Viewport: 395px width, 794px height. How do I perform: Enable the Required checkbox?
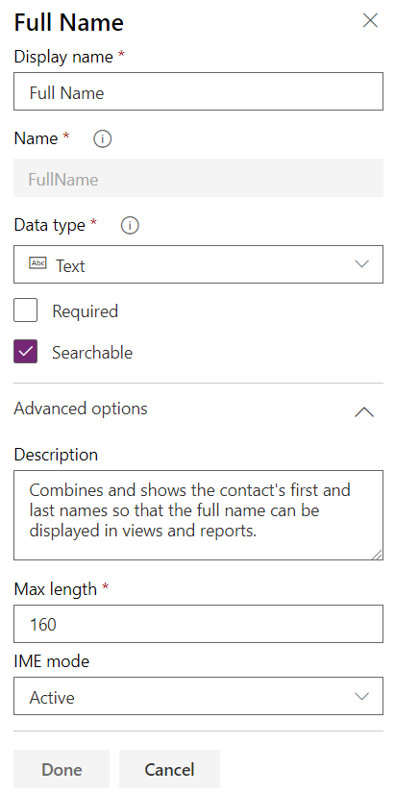click(x=25, y=310)
